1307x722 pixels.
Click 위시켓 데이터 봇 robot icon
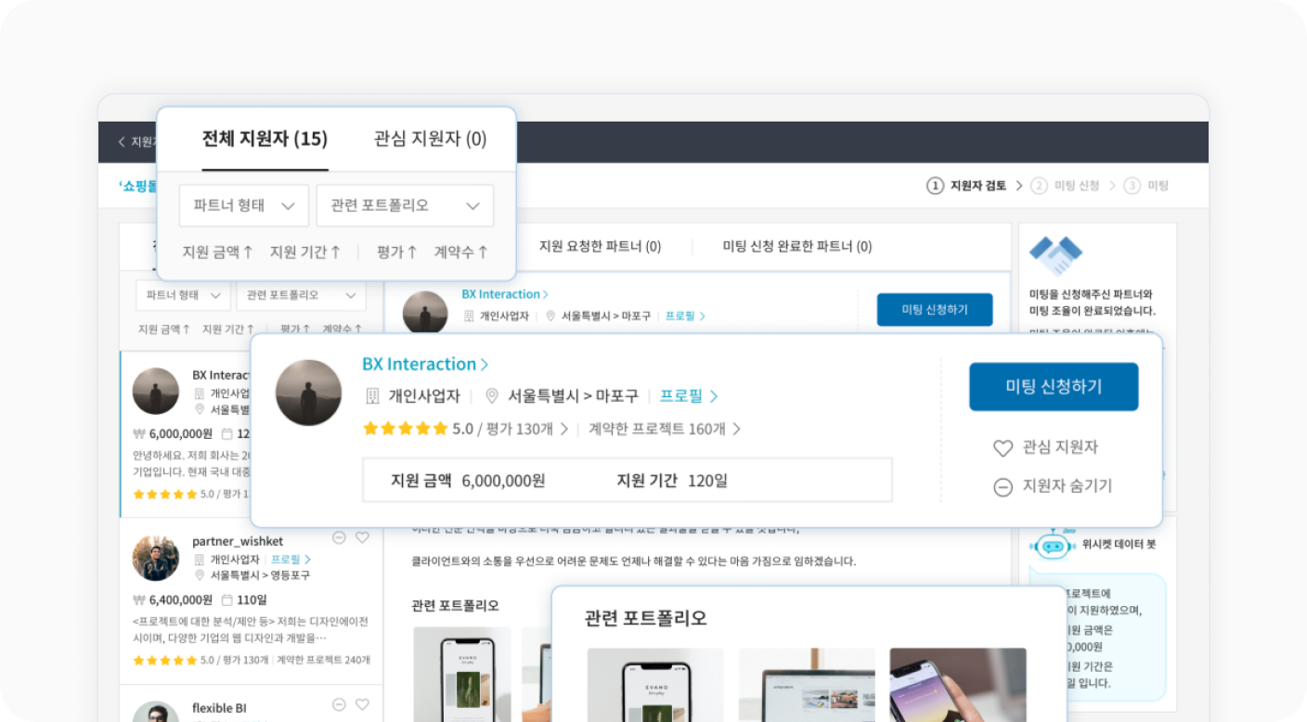click(x=1052, y=545)
